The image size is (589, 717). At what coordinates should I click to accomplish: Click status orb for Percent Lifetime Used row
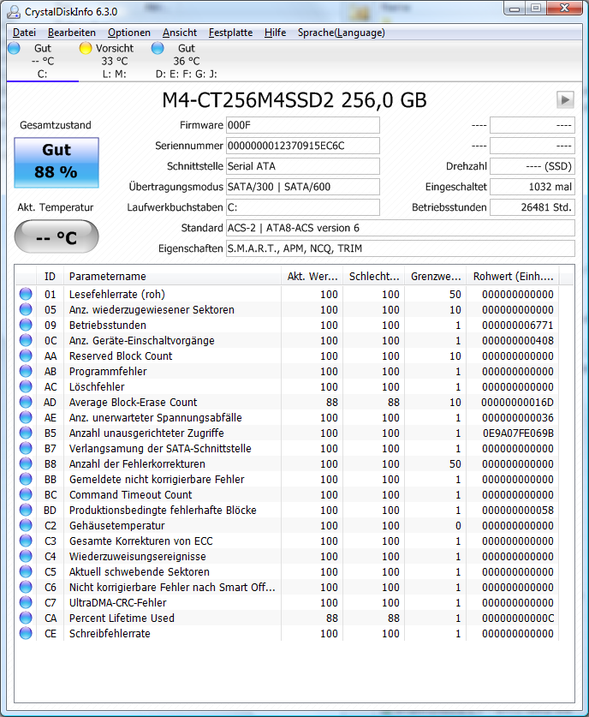(26, 618)
